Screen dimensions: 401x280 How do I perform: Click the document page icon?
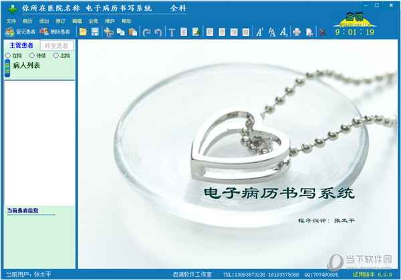[184, 32]
